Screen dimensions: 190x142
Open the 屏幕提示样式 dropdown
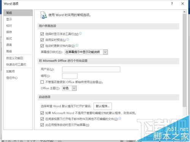(x=86, y=52)
